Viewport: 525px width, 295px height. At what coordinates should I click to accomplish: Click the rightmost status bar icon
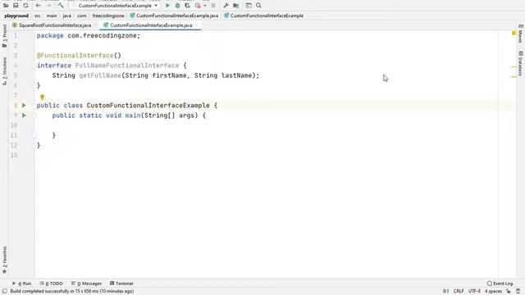[x=518, y=292]
